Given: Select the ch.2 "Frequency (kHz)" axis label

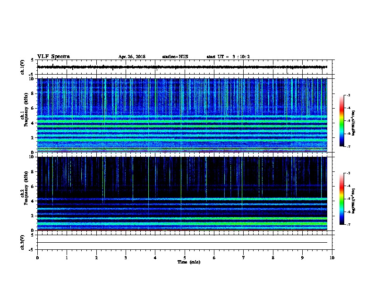Looking at the screenshot, I should (x=26, y=188).
